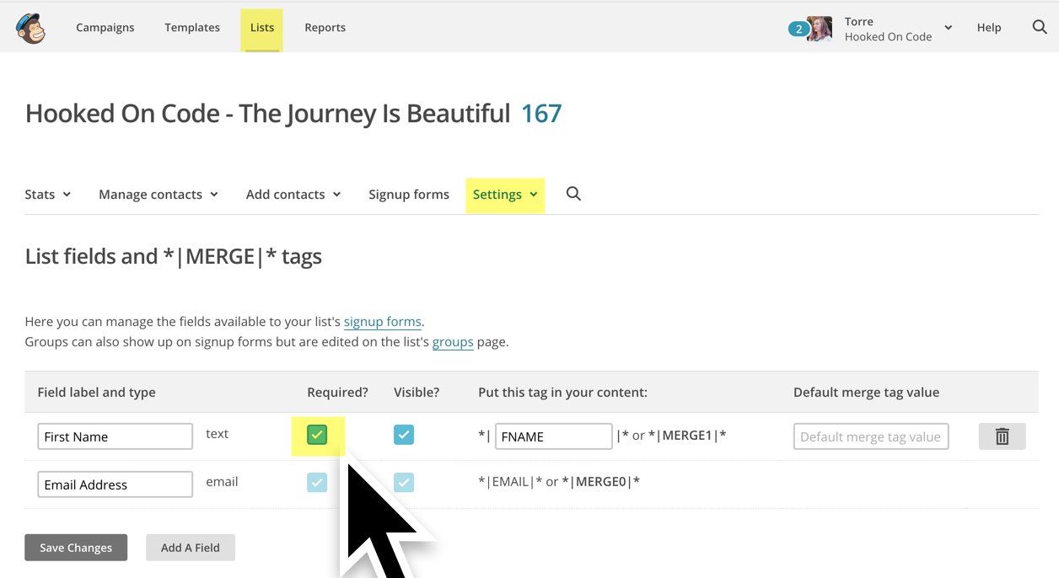1059x578 pixels.
Task: Click the *|EMAIL|* or *|MERGE0|* text
Action: [x=559, y=482]
